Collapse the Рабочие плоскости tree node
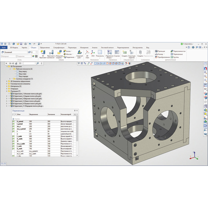This screenshot has width=208, height=208. [10, 69]
